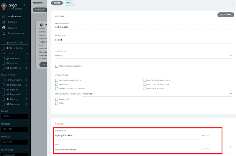
Task: Collapse the Health Status filter section
Action: coord(27,75)
